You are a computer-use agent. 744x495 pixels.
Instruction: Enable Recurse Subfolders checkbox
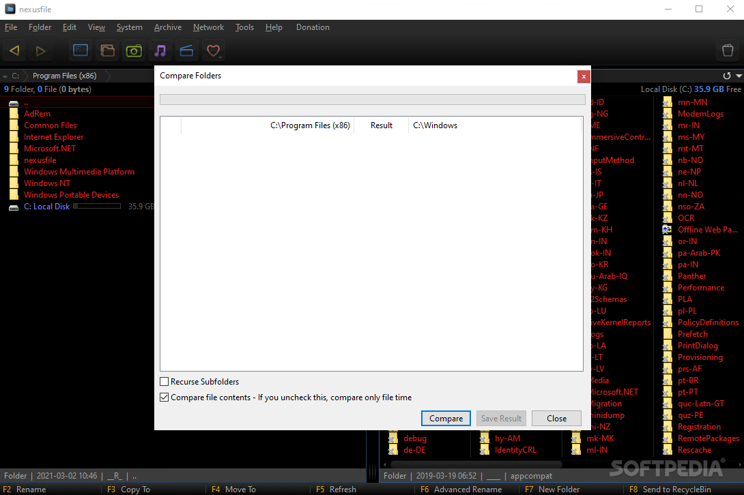click(164, 382)
